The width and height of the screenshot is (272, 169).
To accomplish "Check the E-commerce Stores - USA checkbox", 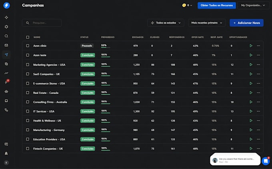I will pyautogui.click(x=28, y=84).
